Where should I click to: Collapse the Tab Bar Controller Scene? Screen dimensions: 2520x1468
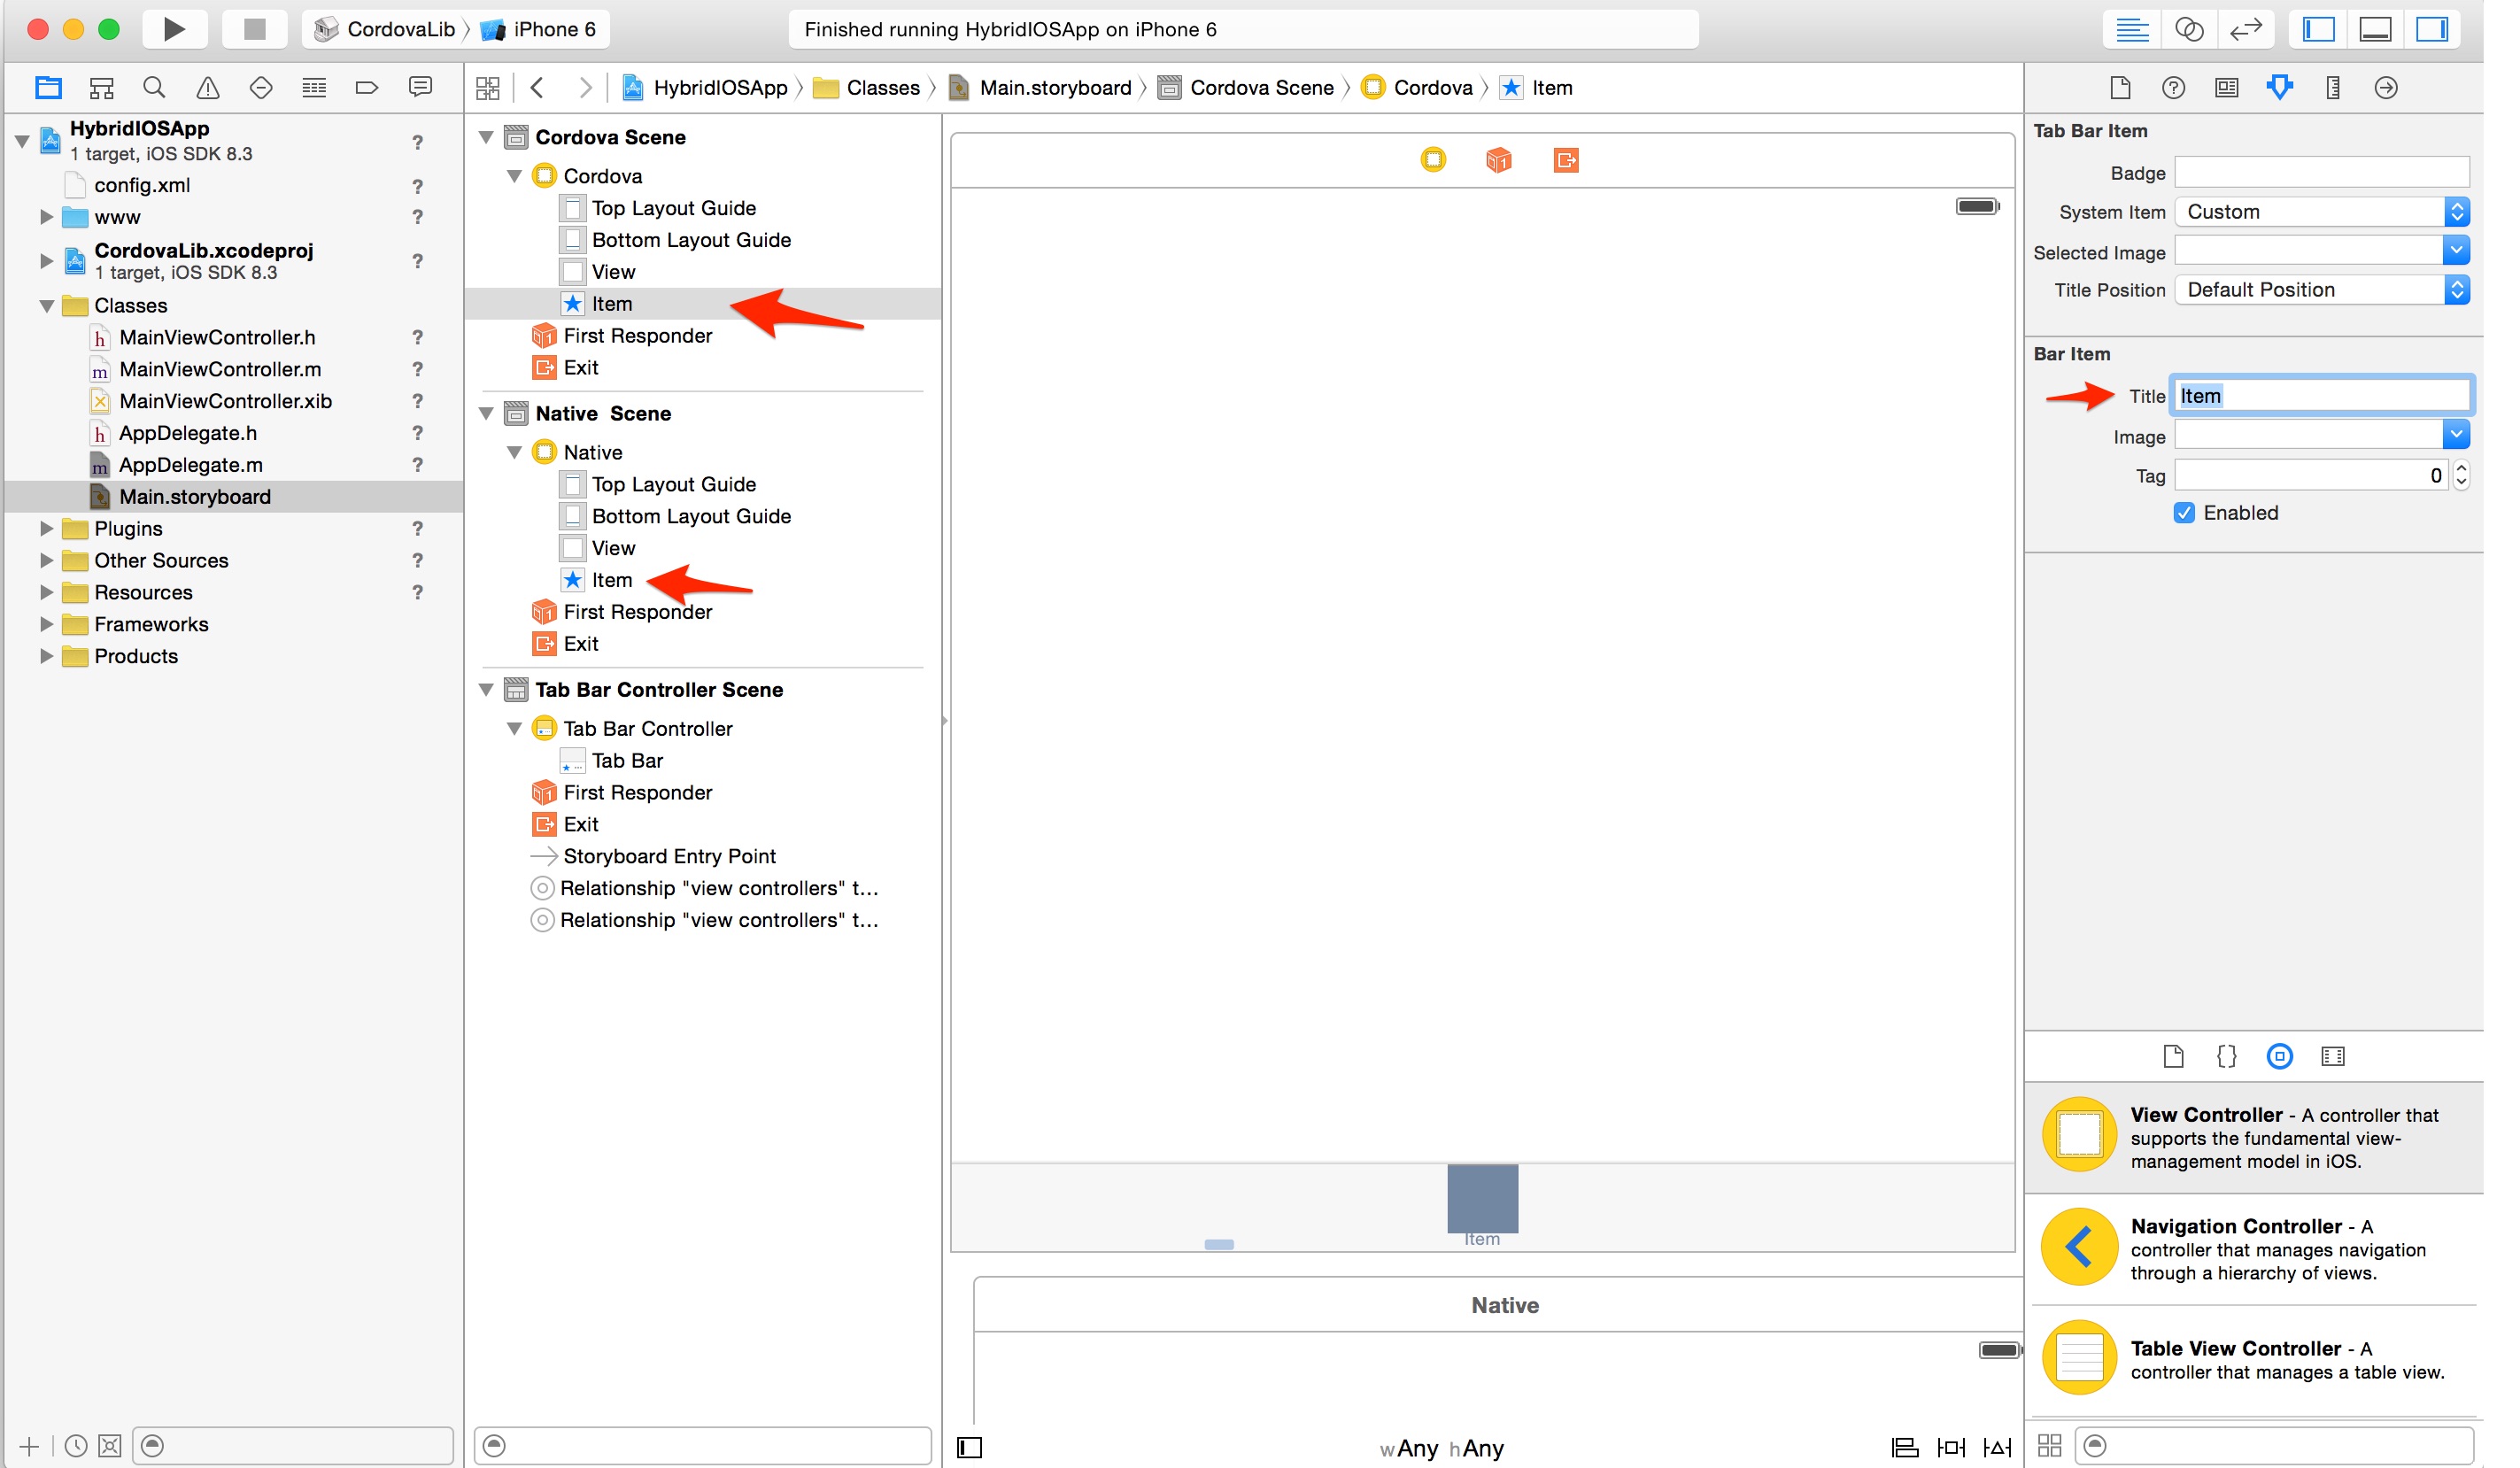487,690
